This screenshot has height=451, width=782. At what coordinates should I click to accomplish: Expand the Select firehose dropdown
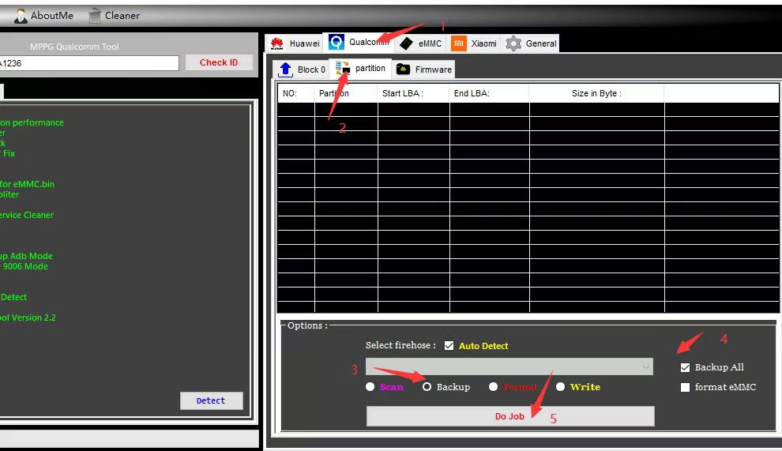click(645, 366)
